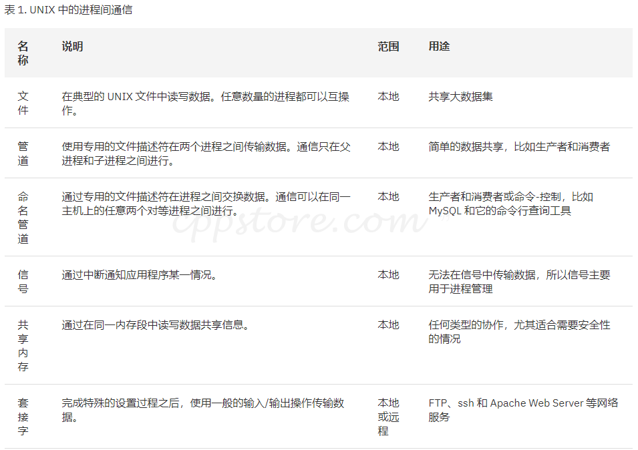Click the description starting with "完成特殊的设置过程之后"
This screenshot has height=450, width=638.
pos(202,410)
